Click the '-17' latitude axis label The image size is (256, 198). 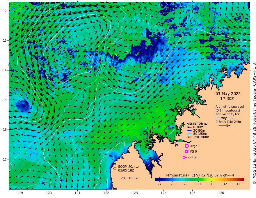pyautogui.click(x=4, y=160)
